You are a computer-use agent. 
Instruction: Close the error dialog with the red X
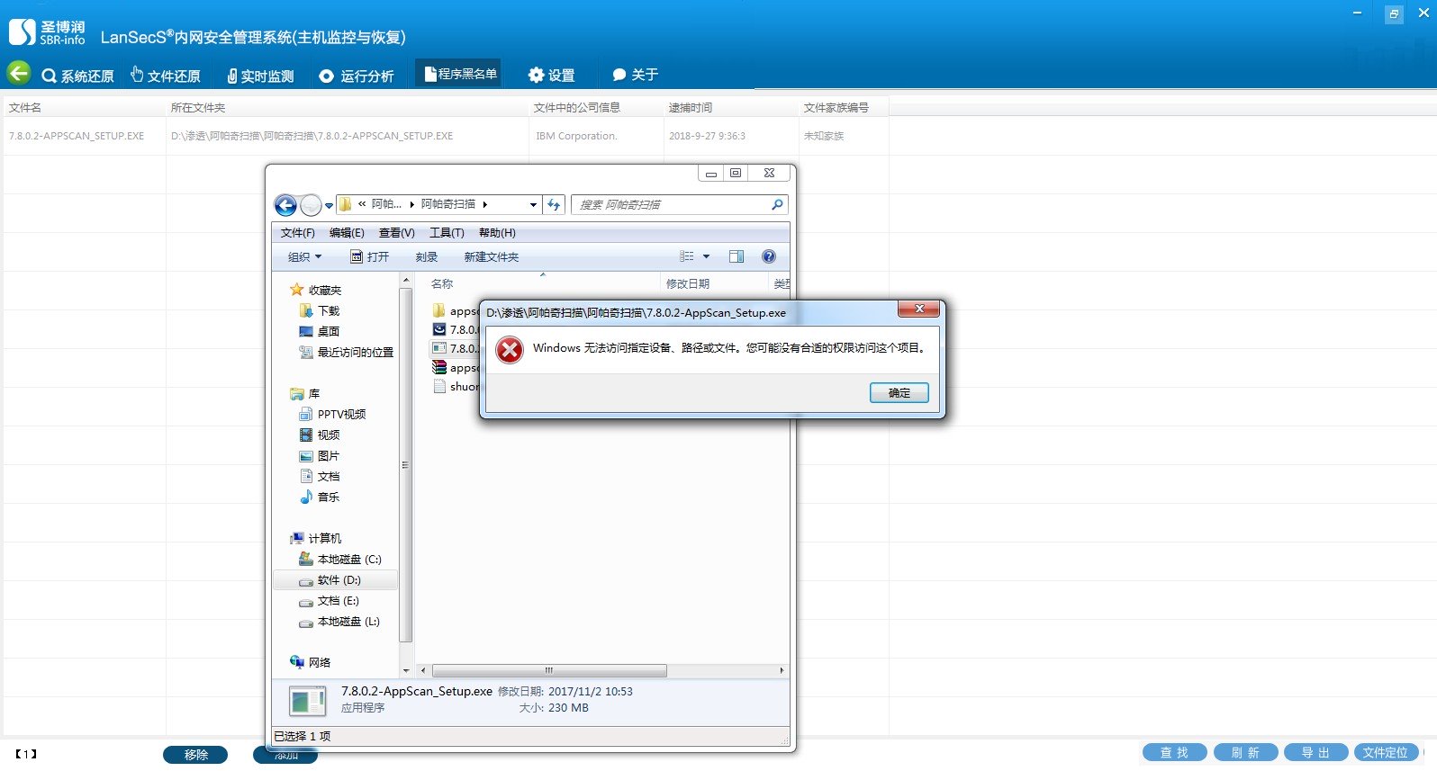(x=919, y=309)
